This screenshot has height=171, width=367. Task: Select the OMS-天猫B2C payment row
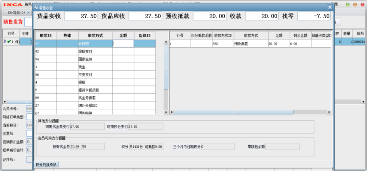tap(95, 105)
